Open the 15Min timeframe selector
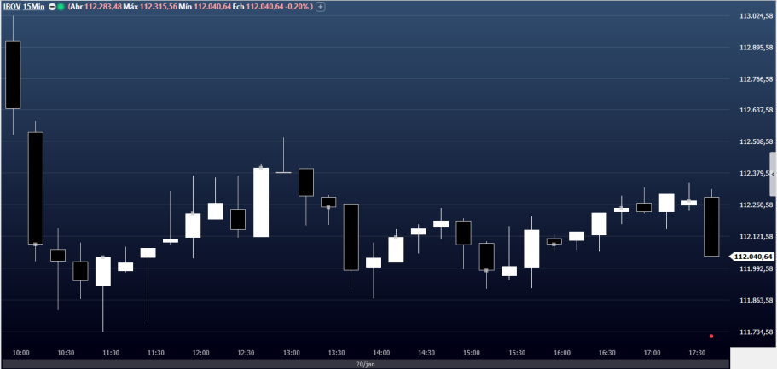 click(x=35, y=6)
